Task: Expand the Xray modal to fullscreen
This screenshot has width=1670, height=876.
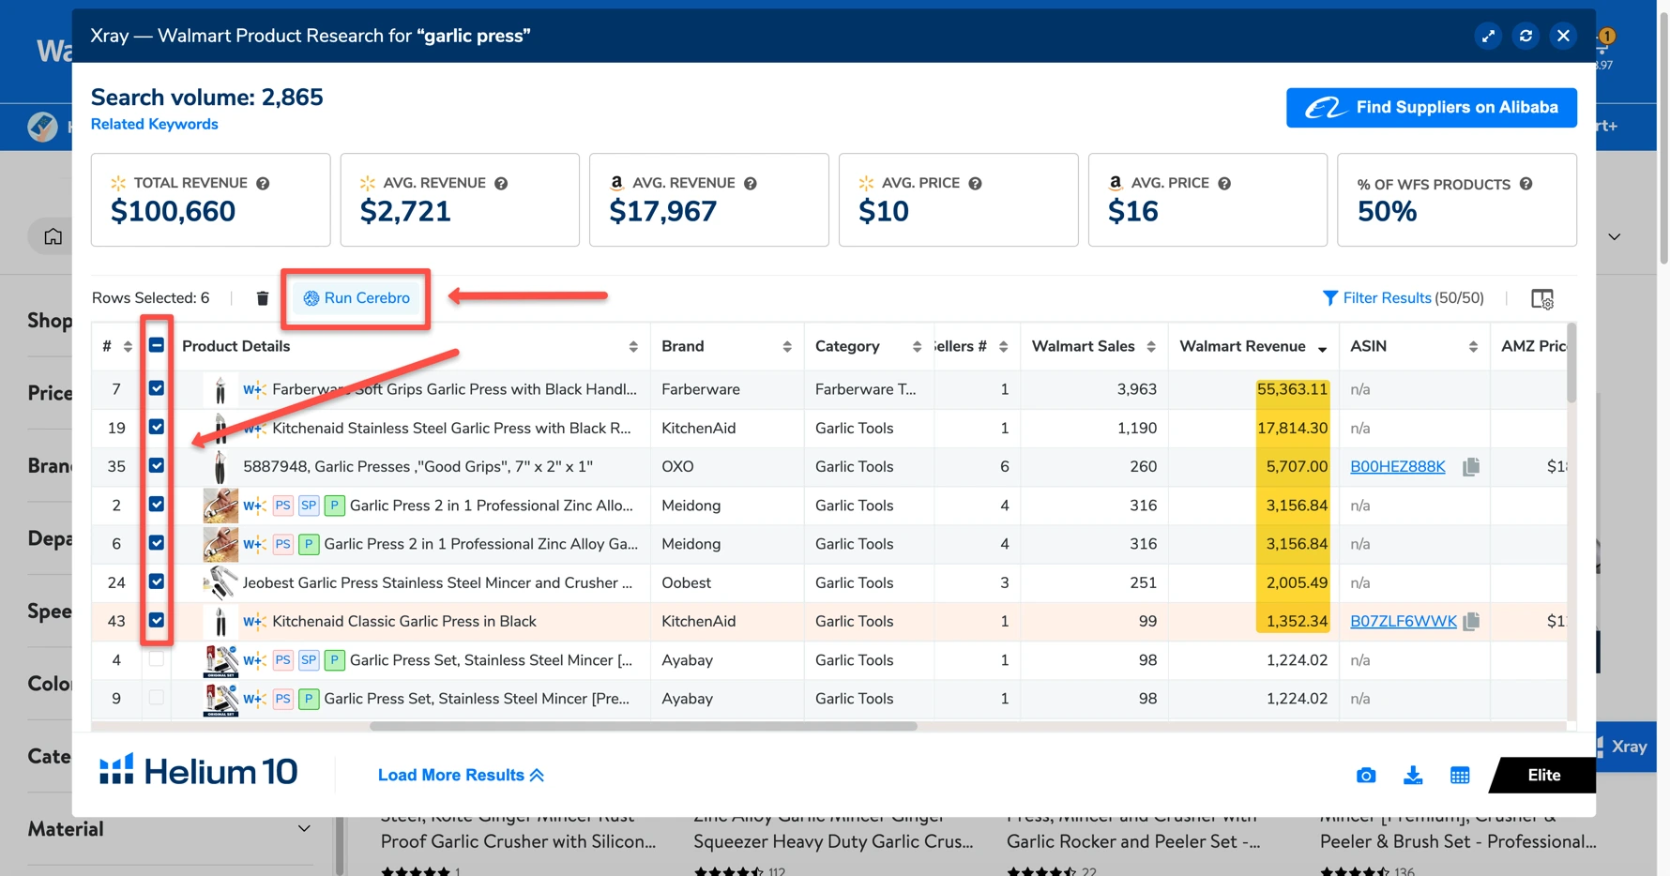Action: (1488, 36)
